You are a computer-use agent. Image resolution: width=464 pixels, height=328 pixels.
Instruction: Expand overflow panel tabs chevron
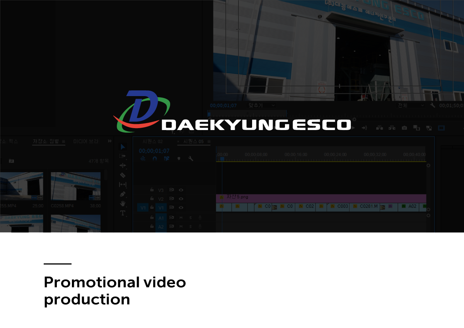tap(109, 141)
